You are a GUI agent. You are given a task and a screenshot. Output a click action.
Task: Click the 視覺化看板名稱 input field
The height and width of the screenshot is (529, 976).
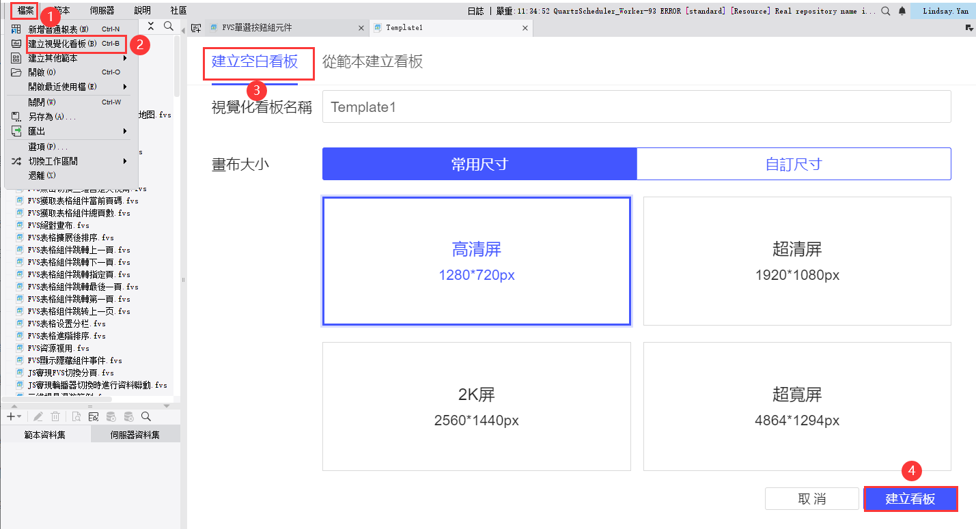point(637,107)
